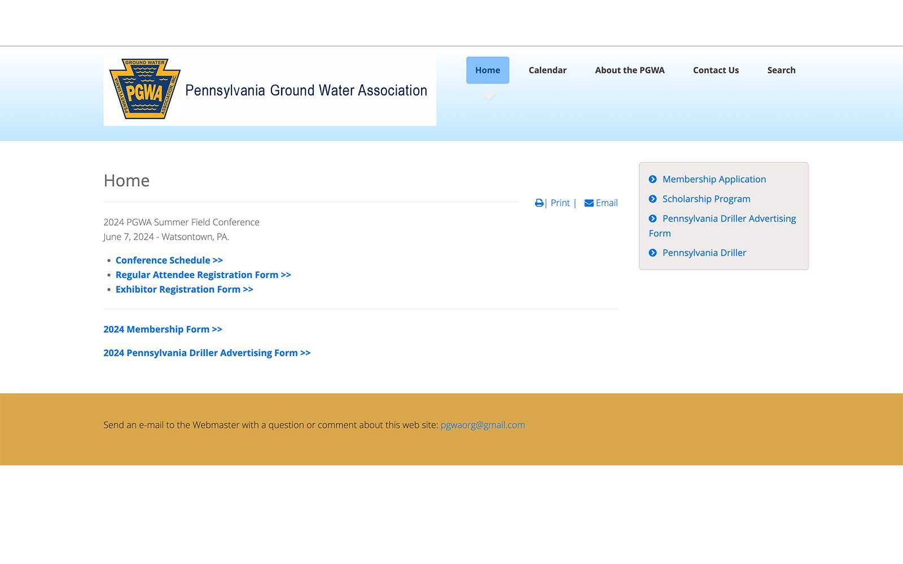This screenshot has height=564, width=903.
Task: Select Search in the navigation bar
Action: pos(781,70)
